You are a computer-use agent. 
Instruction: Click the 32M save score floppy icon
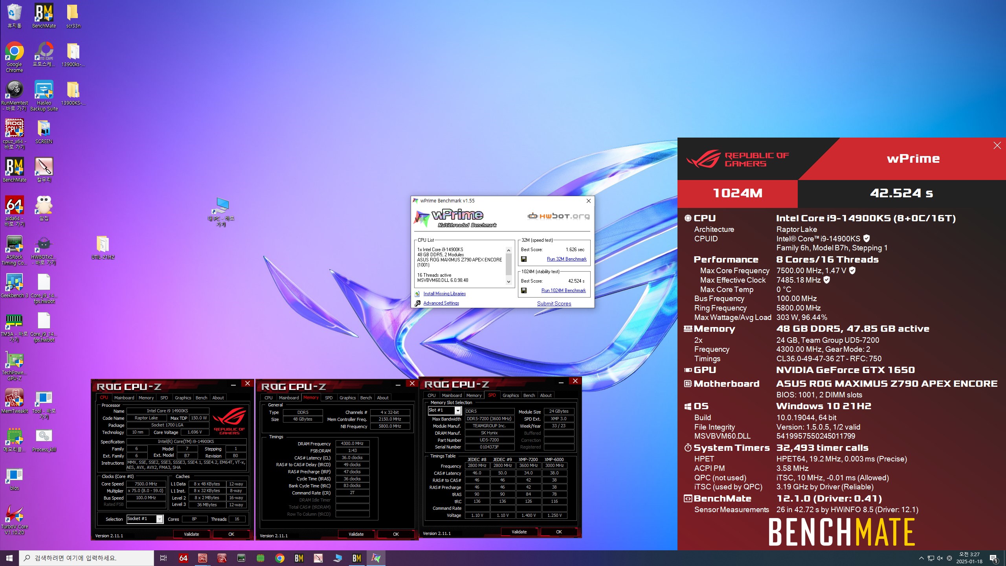click(523, 259)
